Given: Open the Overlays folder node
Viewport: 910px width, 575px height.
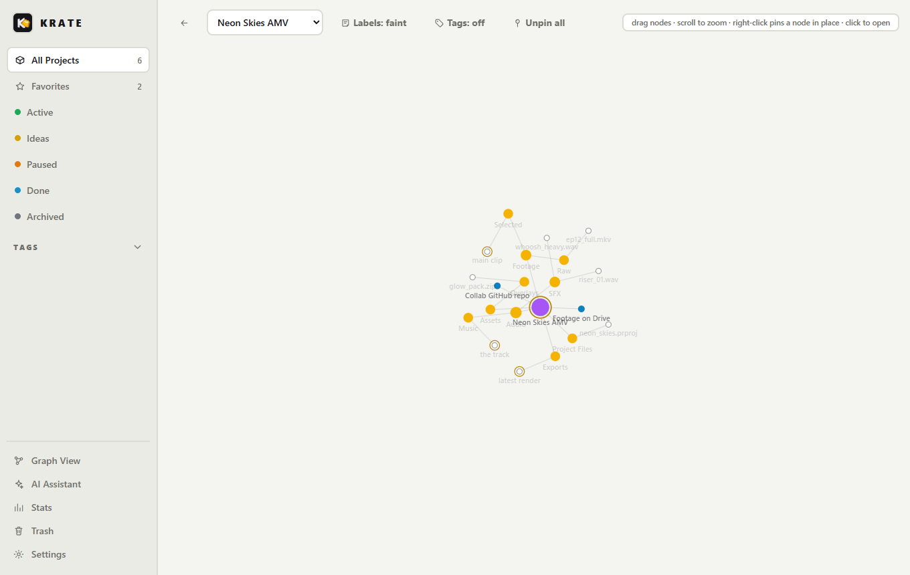Looking at the screenshot, I should (524, 282).
